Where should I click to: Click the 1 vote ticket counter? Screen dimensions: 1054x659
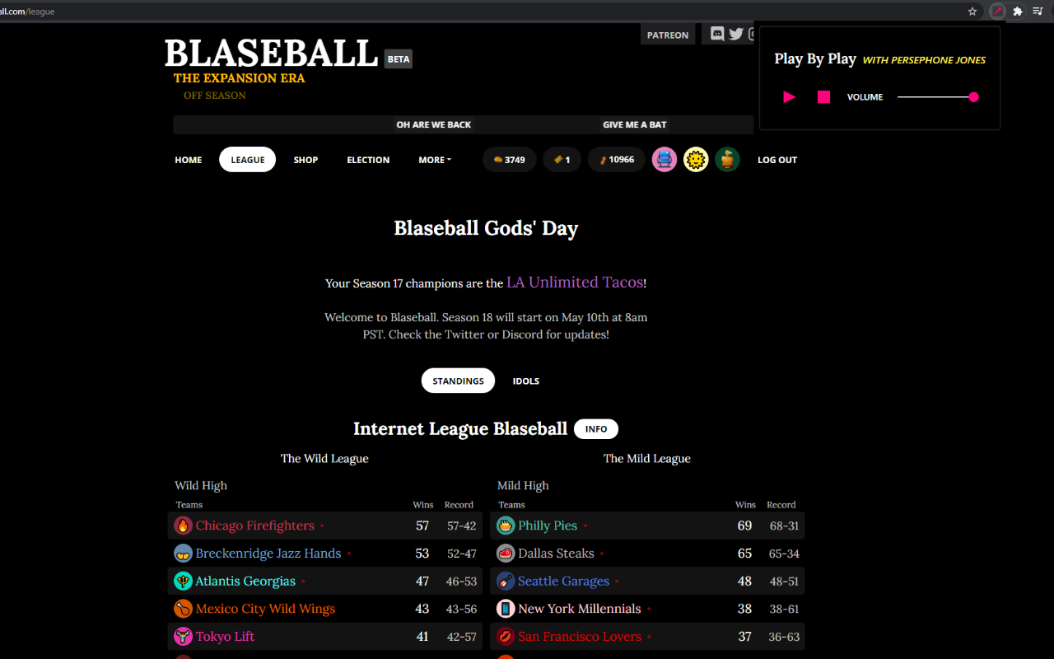coord(562,160)
